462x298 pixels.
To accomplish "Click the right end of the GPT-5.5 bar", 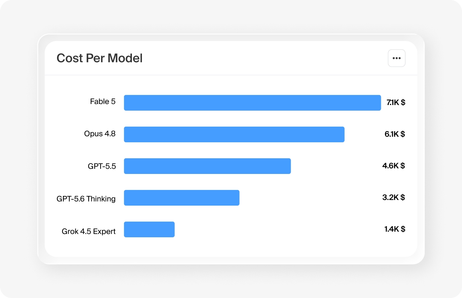I will pos(288,166).
